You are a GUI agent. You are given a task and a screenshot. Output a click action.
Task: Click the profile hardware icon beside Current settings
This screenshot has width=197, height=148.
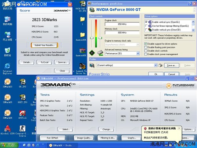[x=92, y=65]
